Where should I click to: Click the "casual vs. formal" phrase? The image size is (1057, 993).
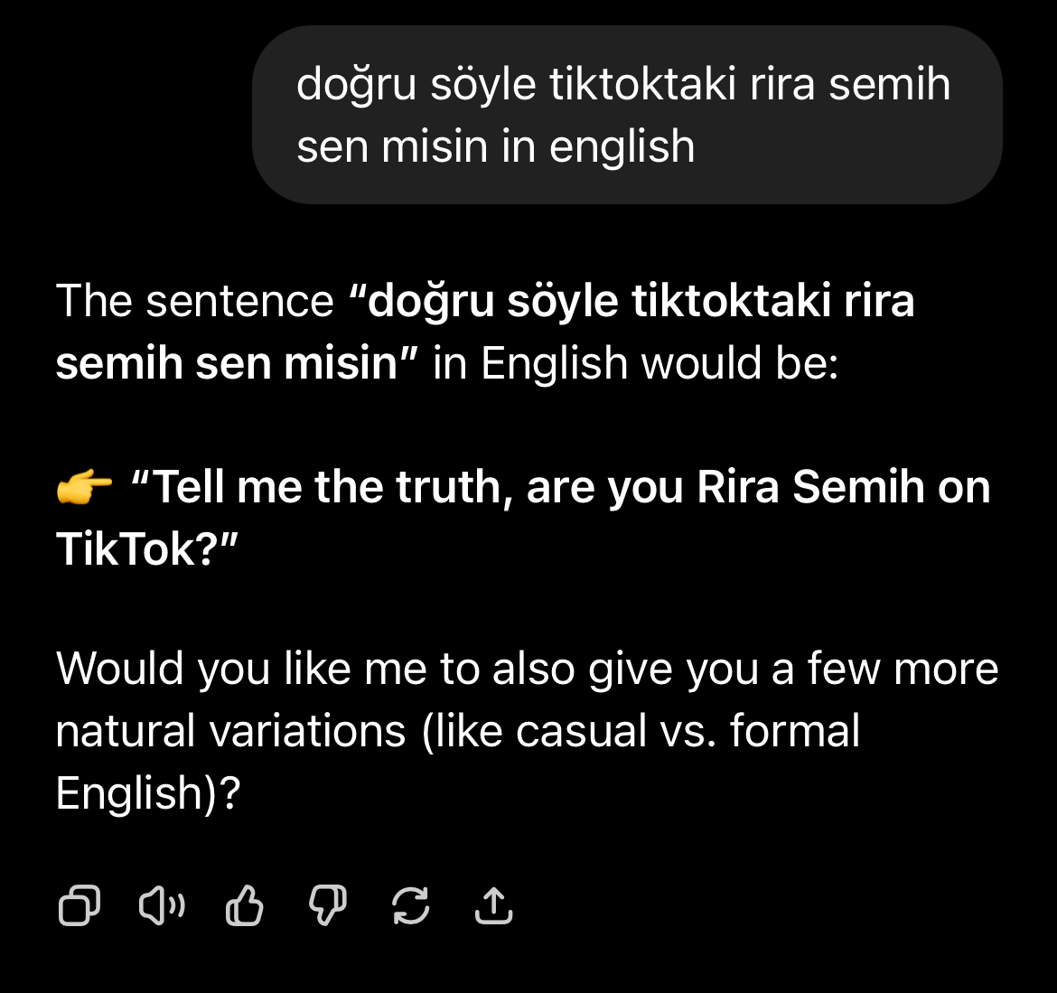(x=688, y=731)
